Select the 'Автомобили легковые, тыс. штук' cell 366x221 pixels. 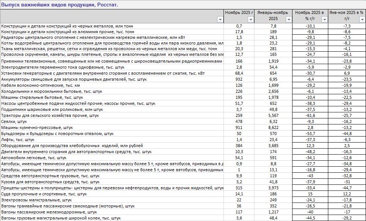(x=34, y=158)
